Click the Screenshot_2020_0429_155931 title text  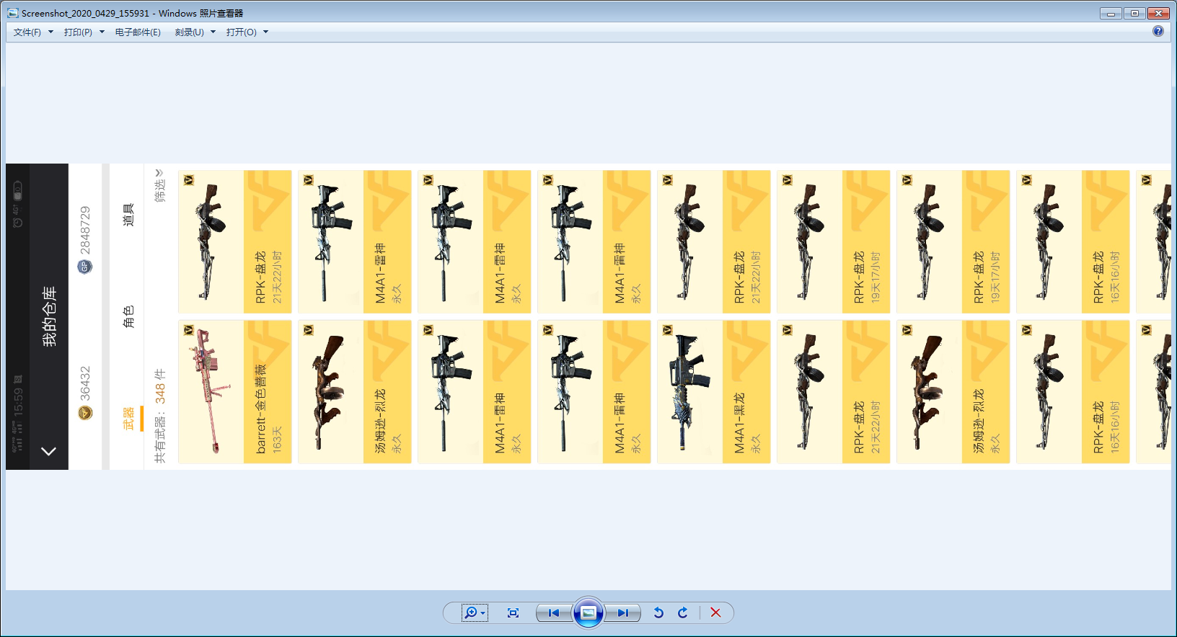(86, 13)
